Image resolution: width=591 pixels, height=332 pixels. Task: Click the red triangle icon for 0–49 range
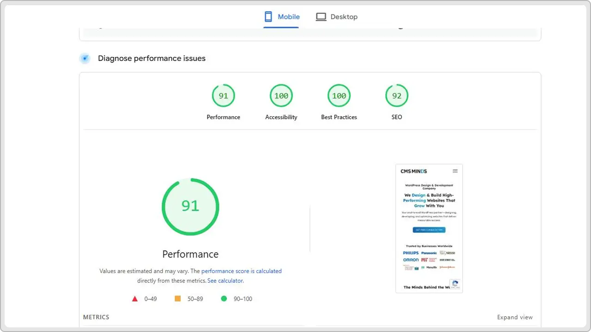[x=135, y=298]
